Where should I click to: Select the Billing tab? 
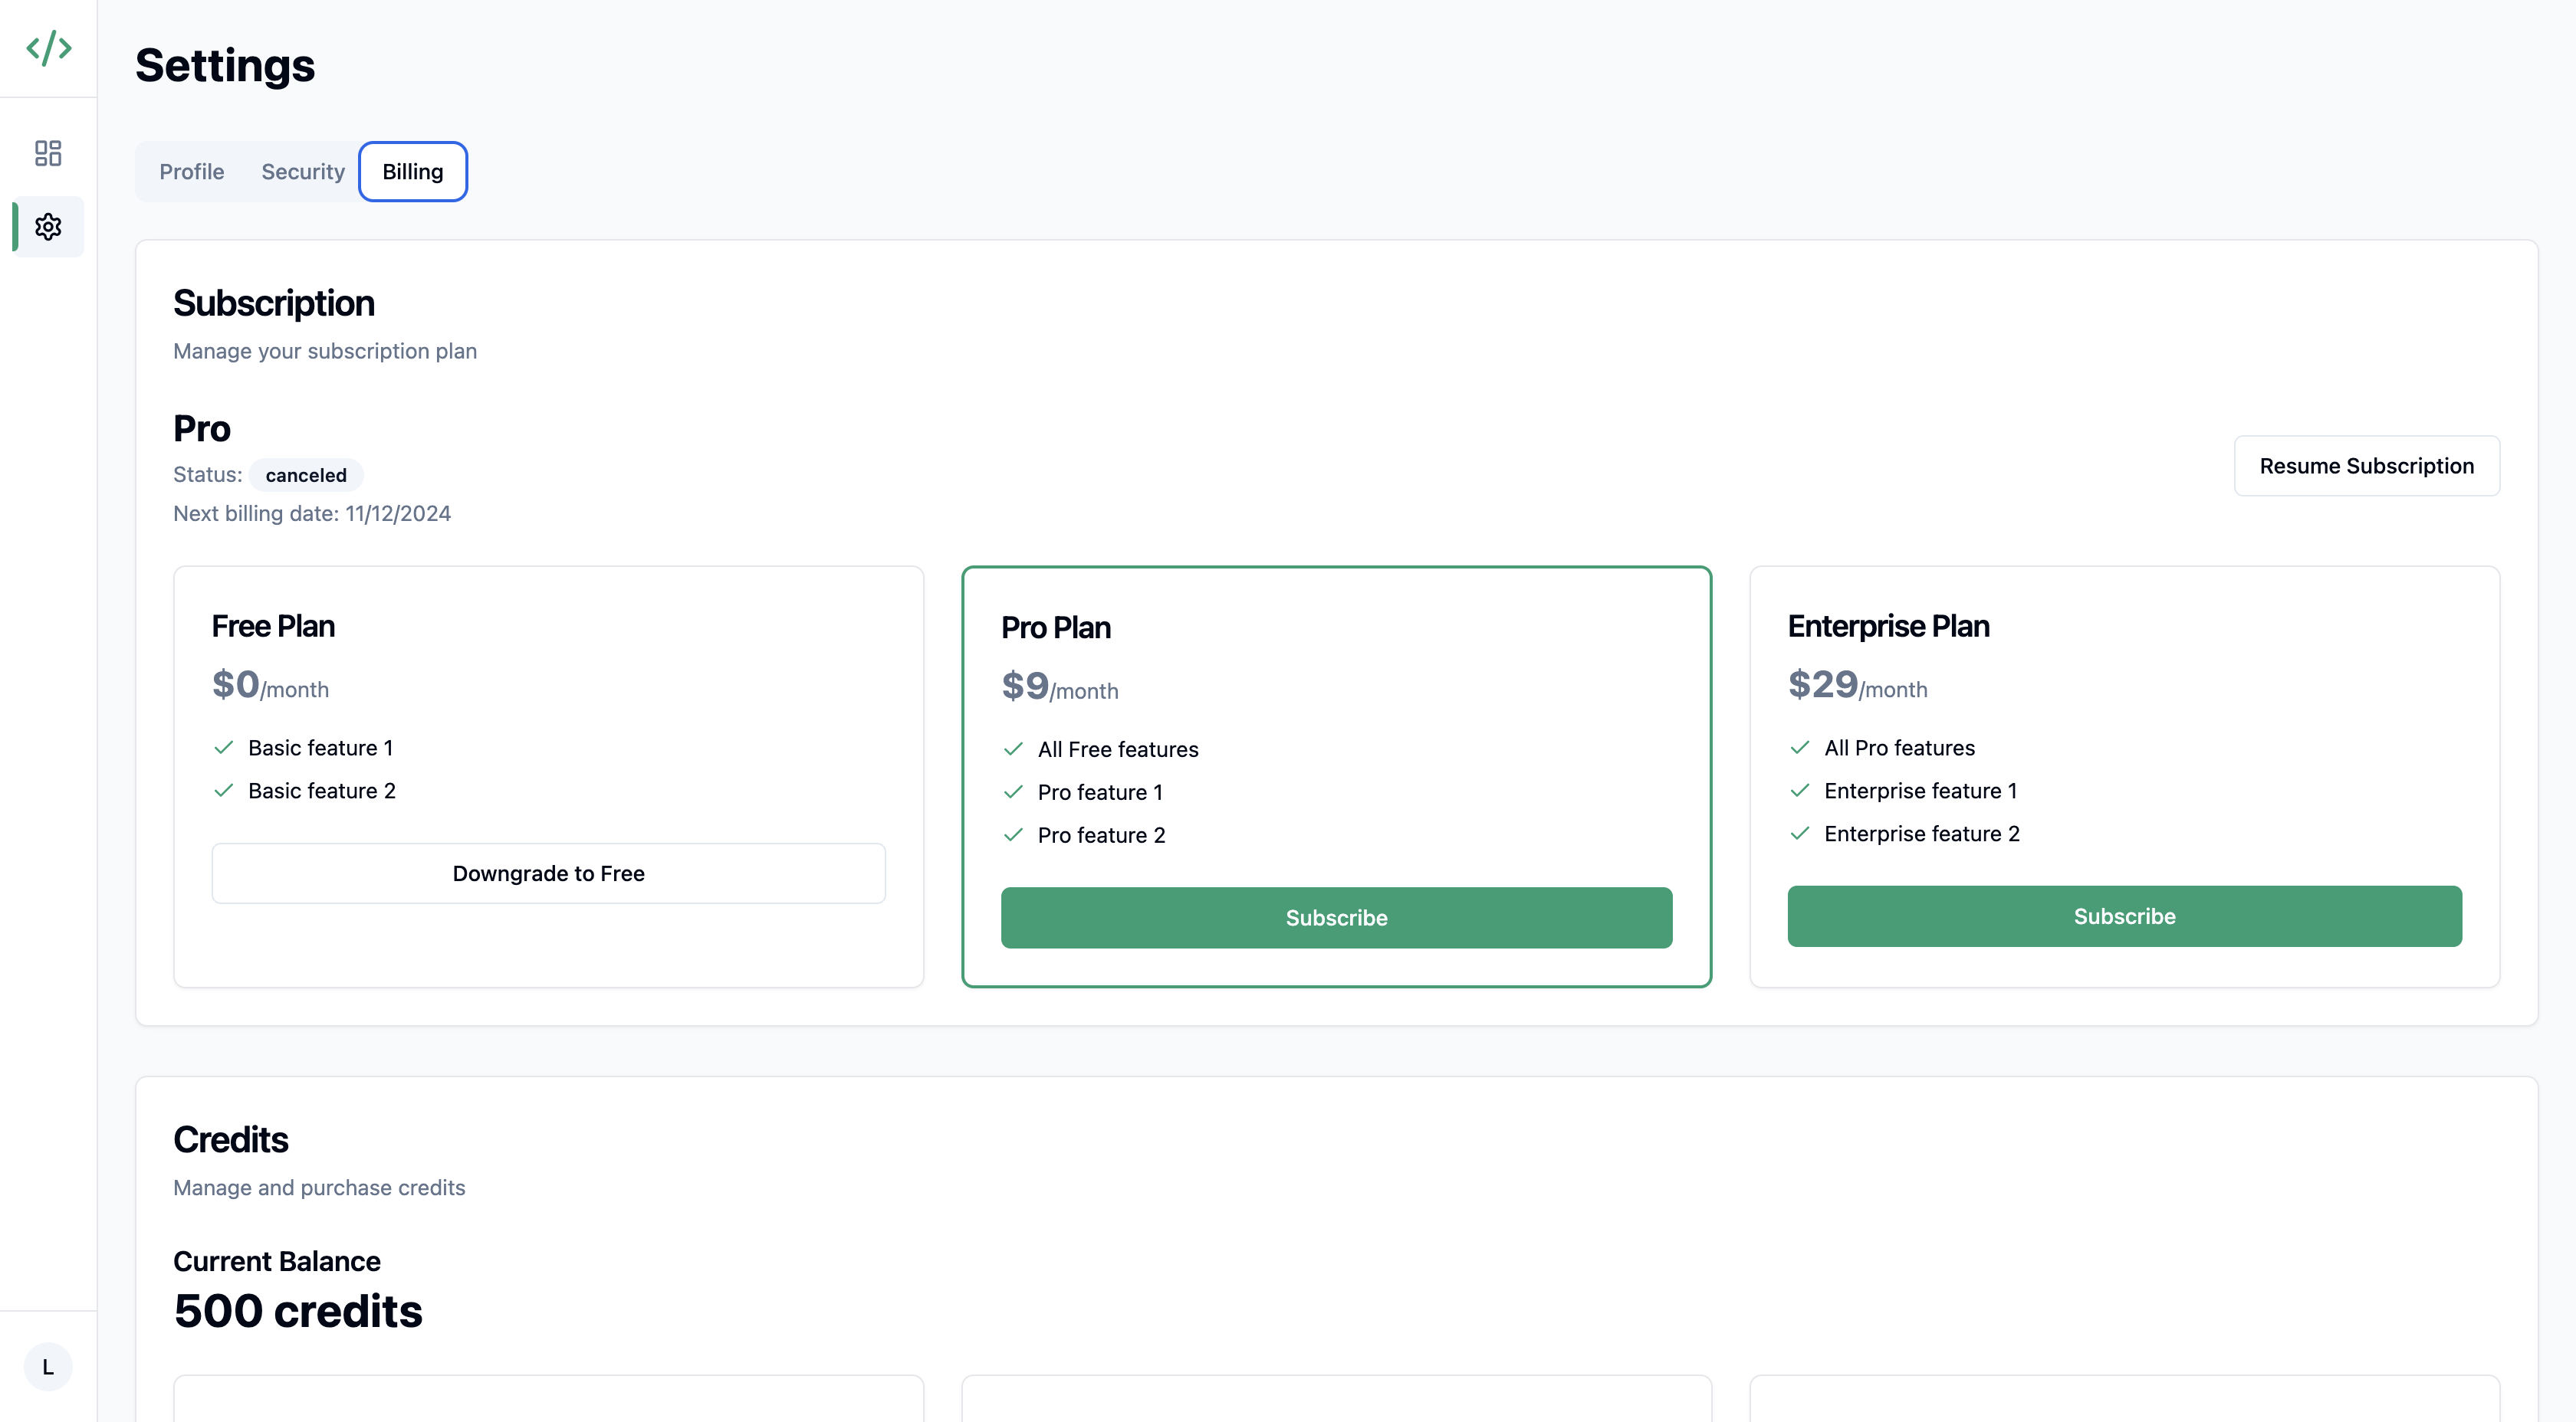click(413, 172)
